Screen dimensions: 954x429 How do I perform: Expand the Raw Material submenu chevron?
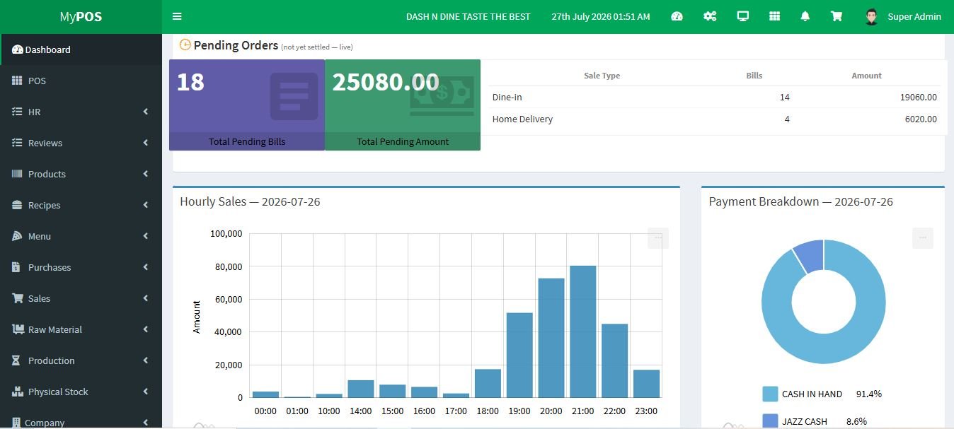[146, 329]
